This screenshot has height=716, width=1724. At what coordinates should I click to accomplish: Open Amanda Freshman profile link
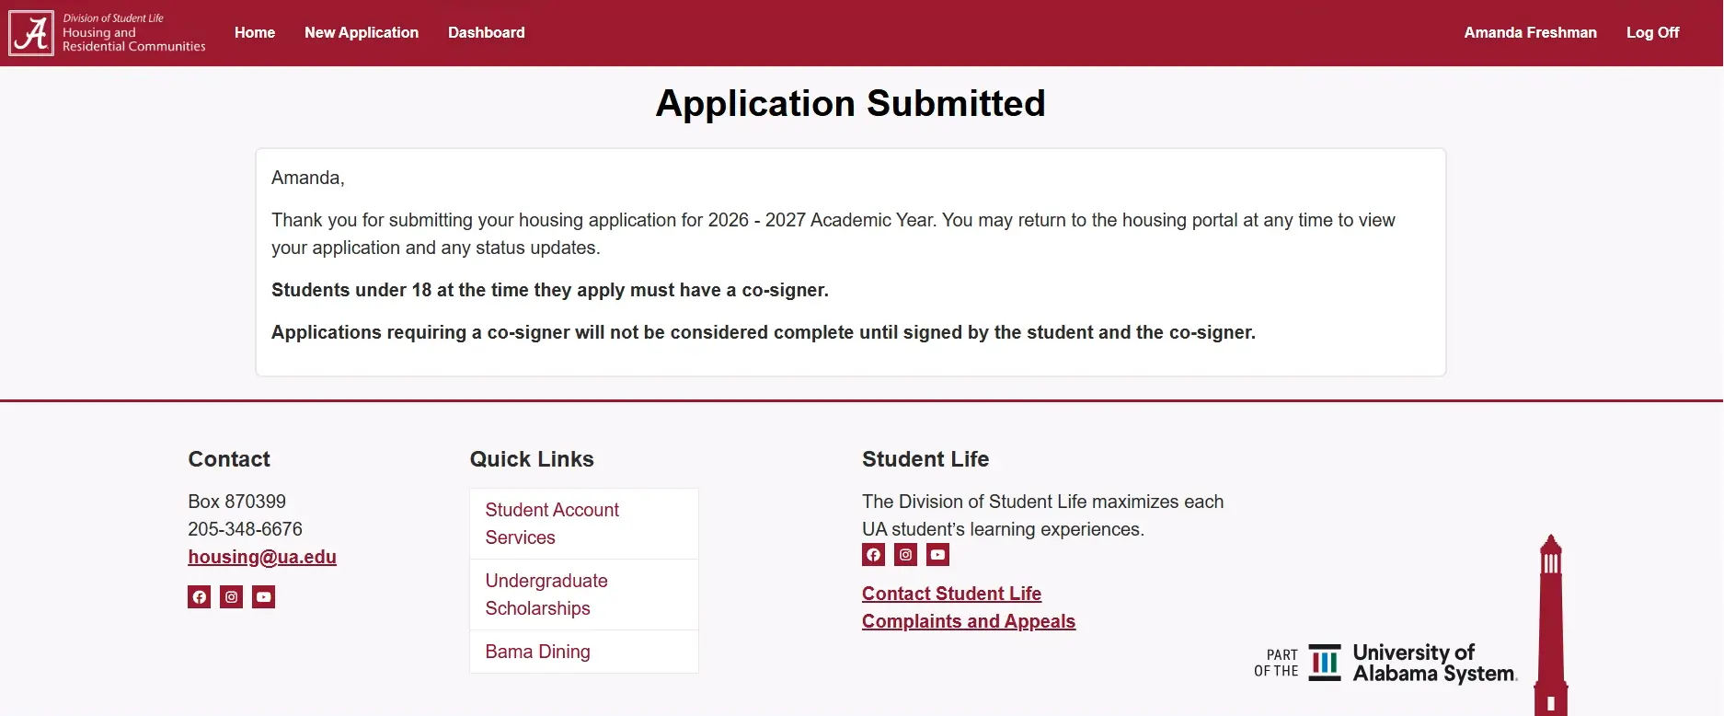pos(1530,33)
